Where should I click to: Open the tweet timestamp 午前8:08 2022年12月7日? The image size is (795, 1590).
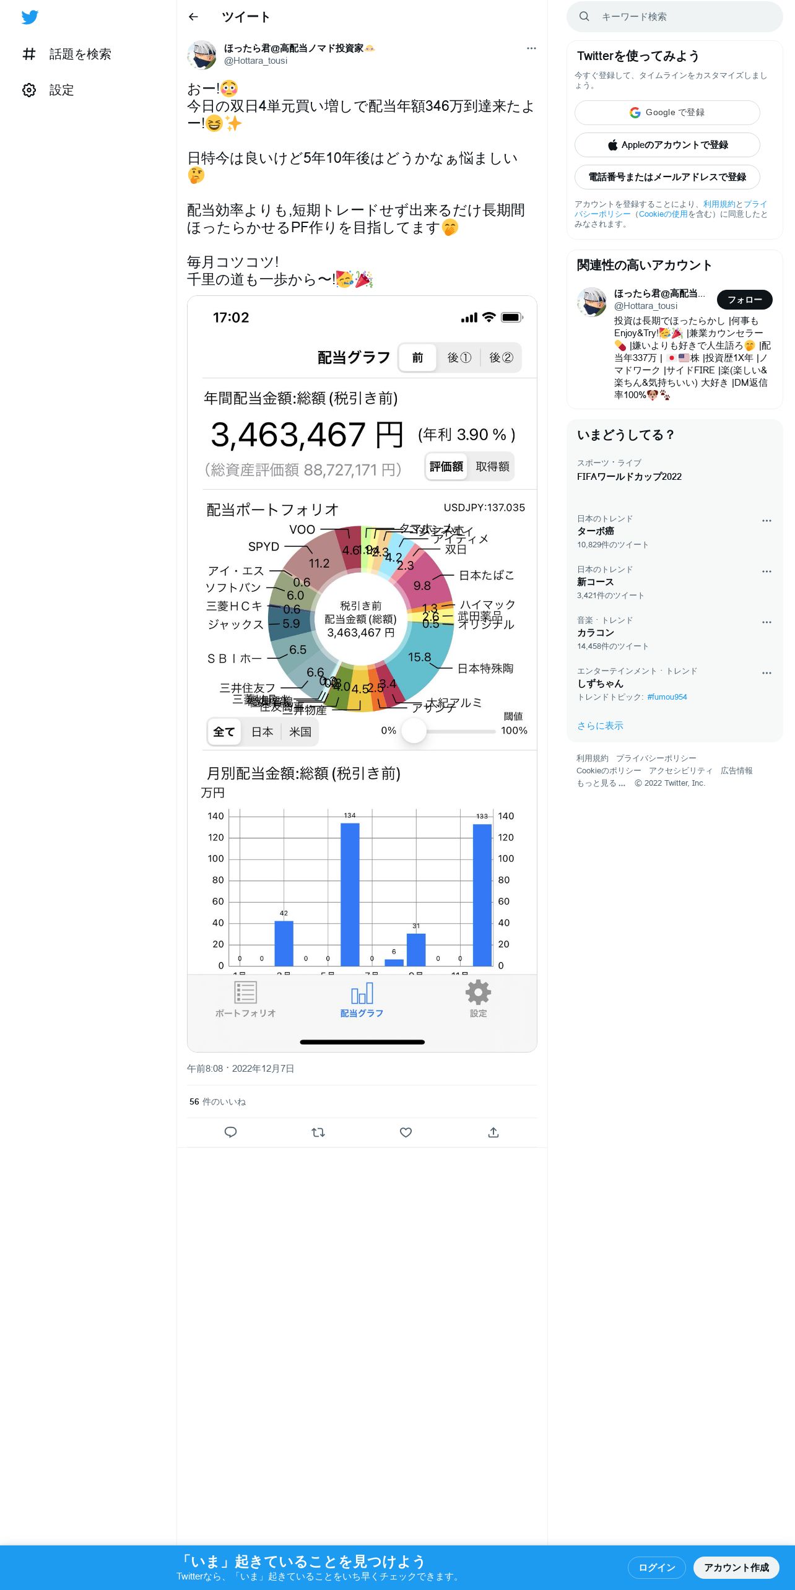[240, 1068]
